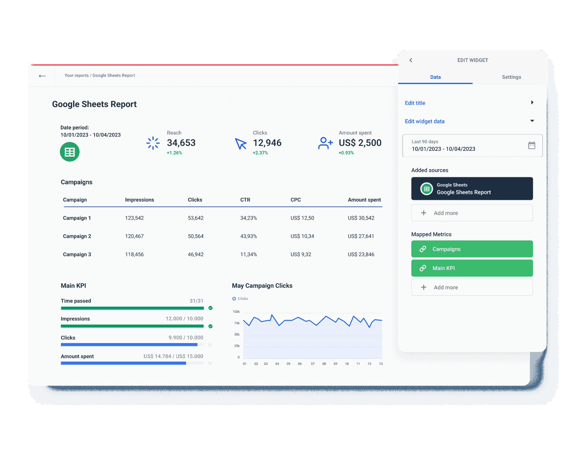This screenshot has width=571, height=455.
Task: Select the Data tab
Action: pos(435,77)
